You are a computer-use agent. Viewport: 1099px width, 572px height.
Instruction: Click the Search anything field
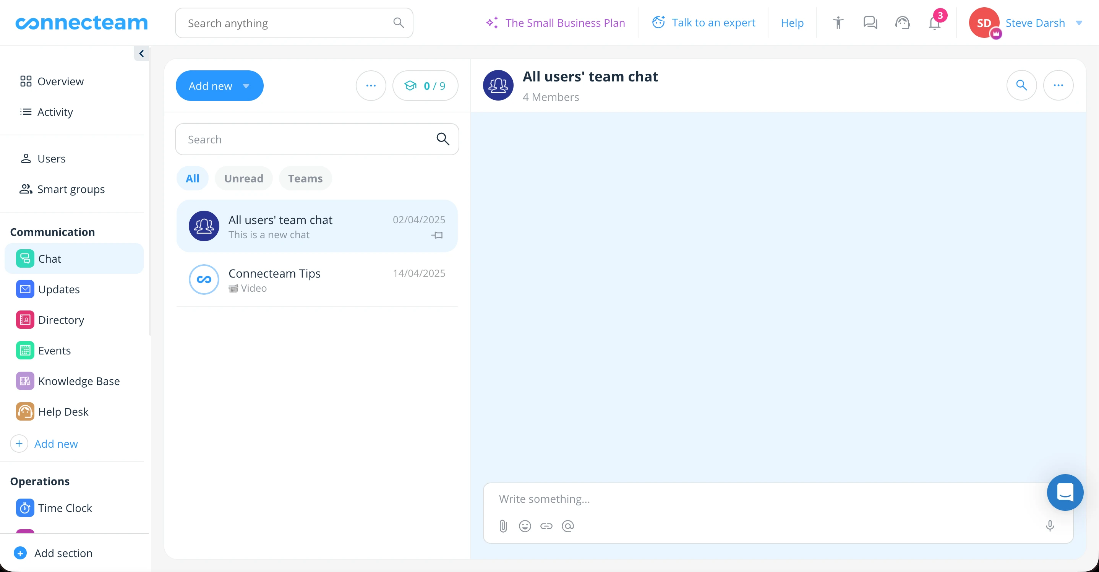294,23
